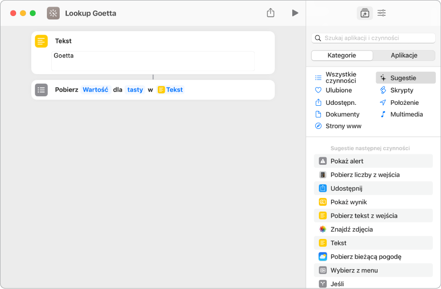Edit the tasty key parameter
The image size is (441, 289).
[x=135, y=90]
